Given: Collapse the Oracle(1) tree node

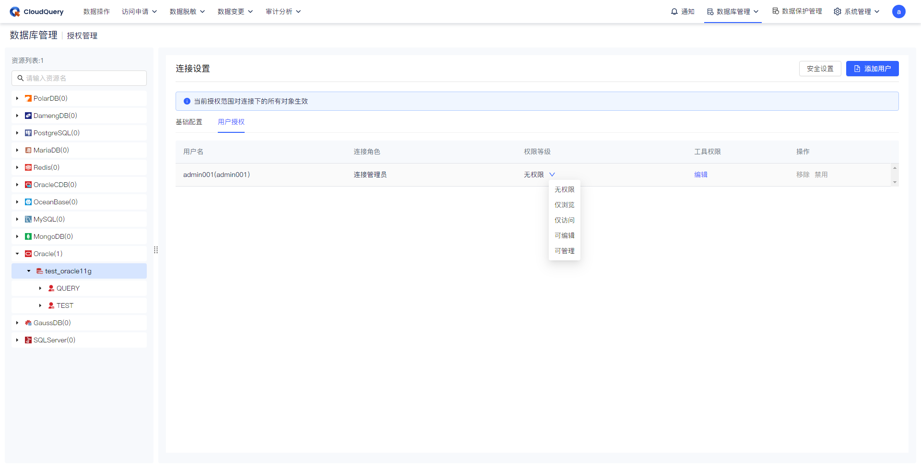Looking at the screenshot, I should [17, 254].
